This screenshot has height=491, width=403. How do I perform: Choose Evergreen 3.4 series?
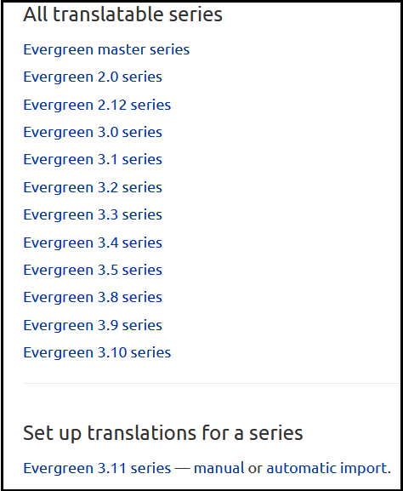(x=93, y=243)
